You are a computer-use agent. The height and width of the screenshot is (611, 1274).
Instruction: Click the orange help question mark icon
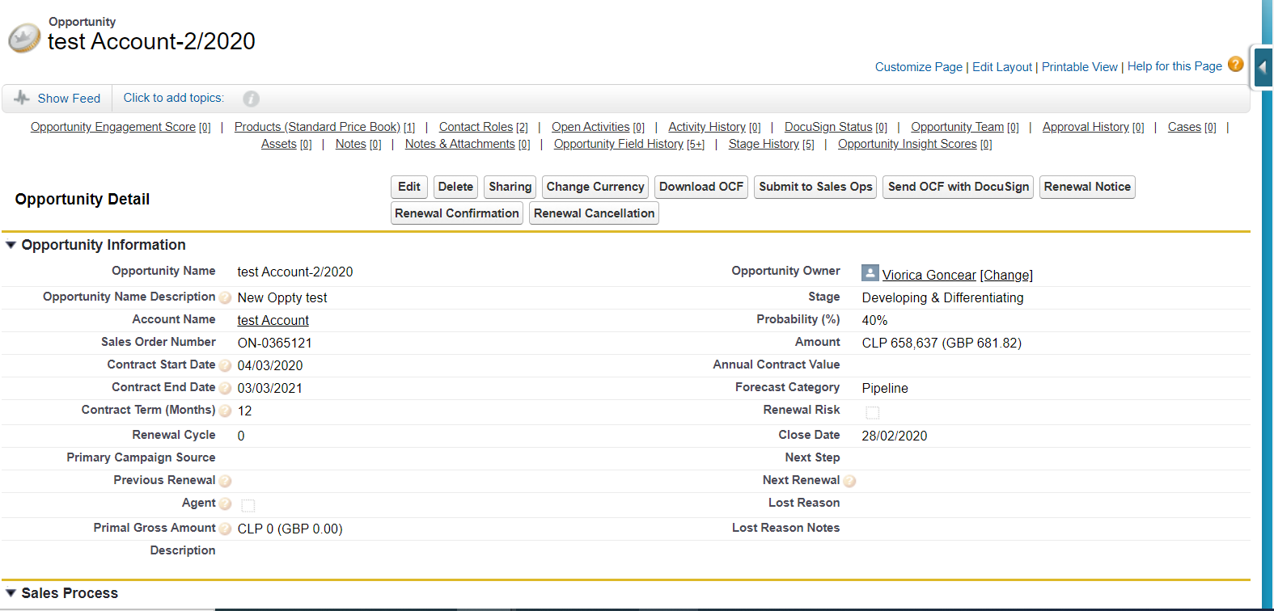pyautogui.click(x=1235, y=65)
